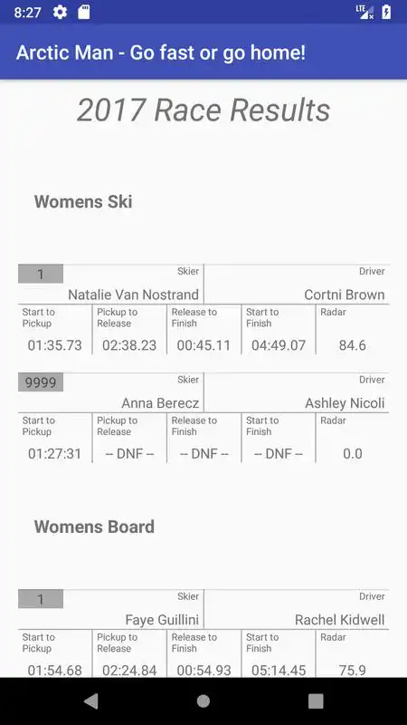Image resolution: width=407 pixels, height=725 pixels.
Task: Tap Anna Berecz's Start to Pickup 01:27:31
Action: pyautogui.click(x=54, y=454)
